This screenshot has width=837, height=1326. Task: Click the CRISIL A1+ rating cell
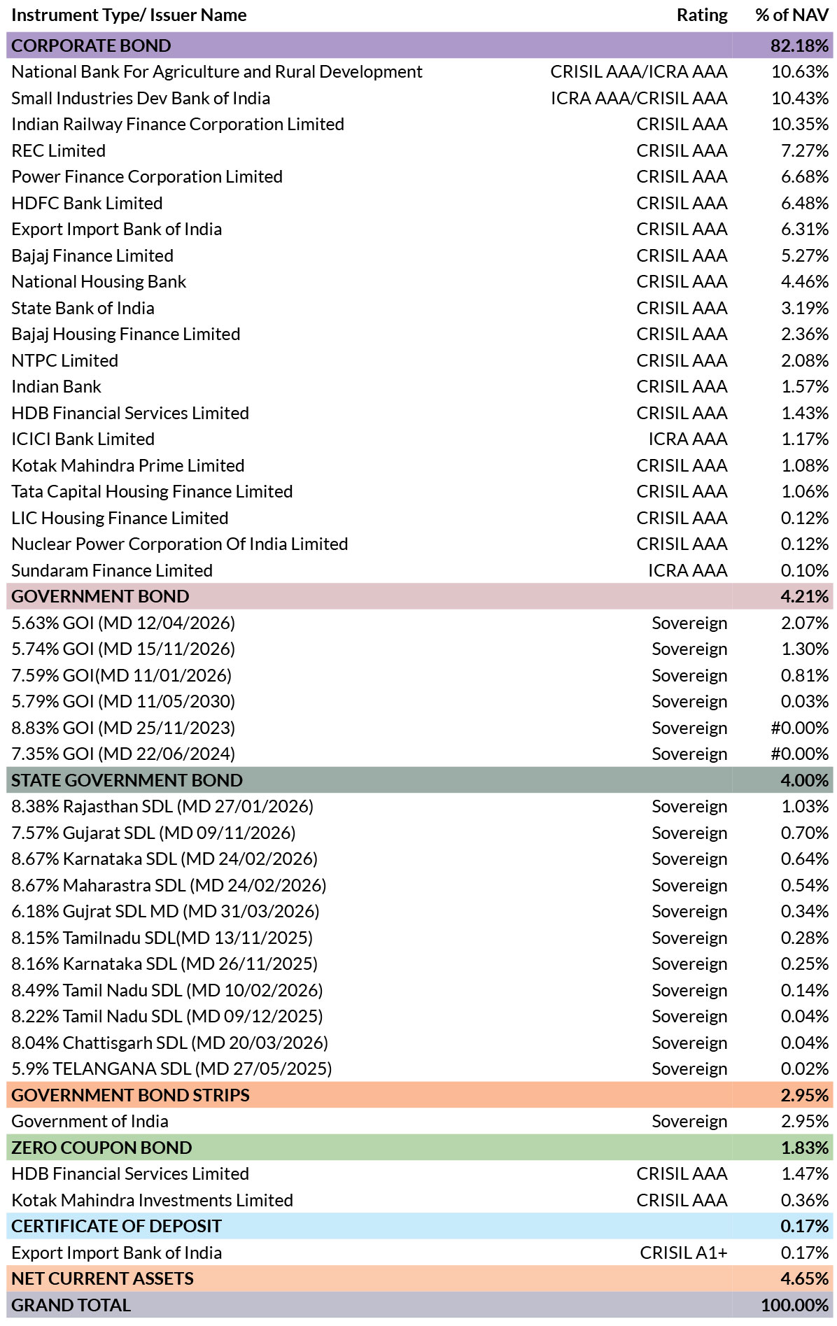click(684, 1253)
